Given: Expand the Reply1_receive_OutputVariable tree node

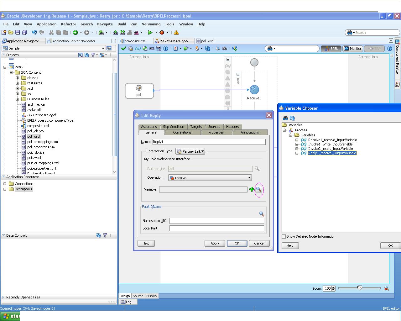Looking at the screenshot, I should pos(297,153).
